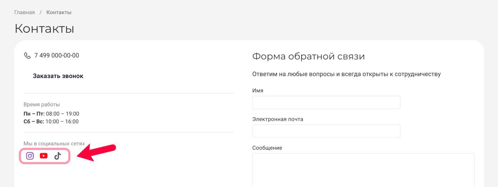Click the Ответим на любые вопросы text
The image size is (498, 187).
point(346,74)
